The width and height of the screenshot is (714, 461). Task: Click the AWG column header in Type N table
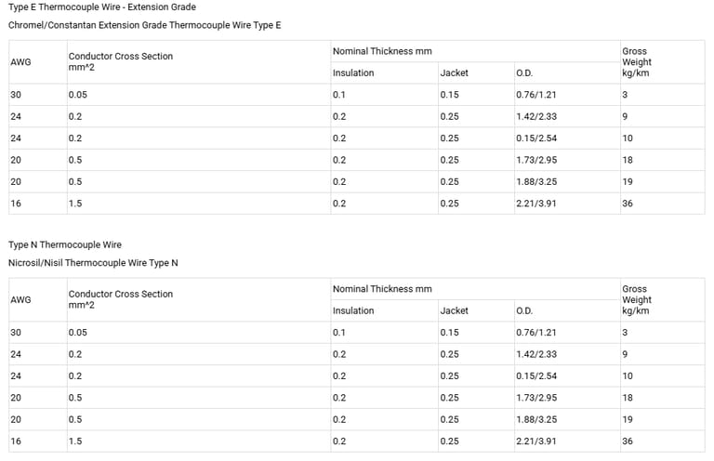coord(20,300)
